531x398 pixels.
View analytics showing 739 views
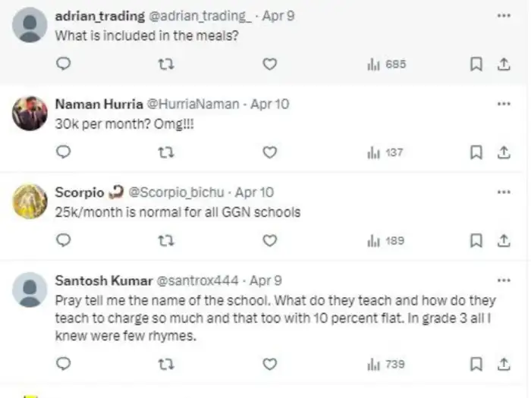385,364
